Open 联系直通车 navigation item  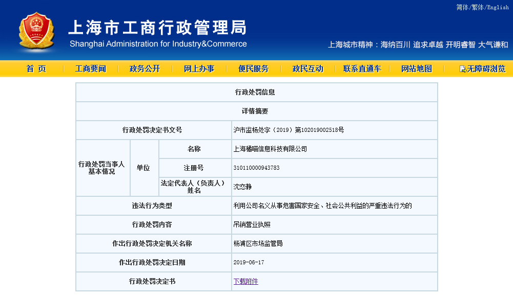(x=362, y=69)
